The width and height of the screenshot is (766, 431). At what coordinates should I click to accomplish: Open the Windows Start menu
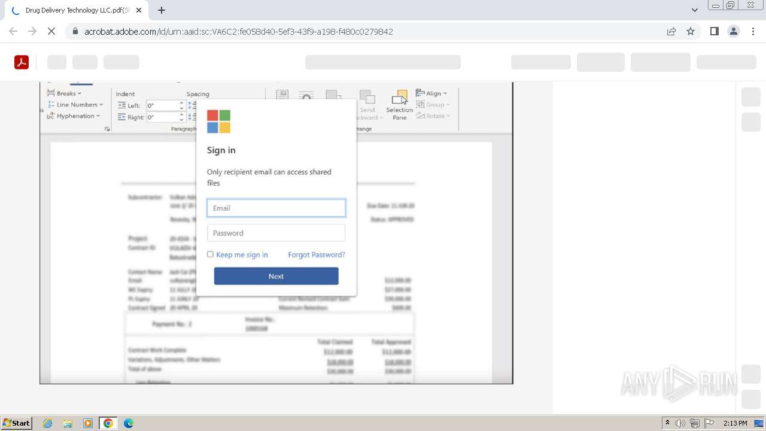pos(17,423)
